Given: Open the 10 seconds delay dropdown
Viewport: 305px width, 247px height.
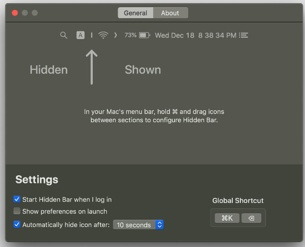Looking at the screenshot, I should pos(138,225).
